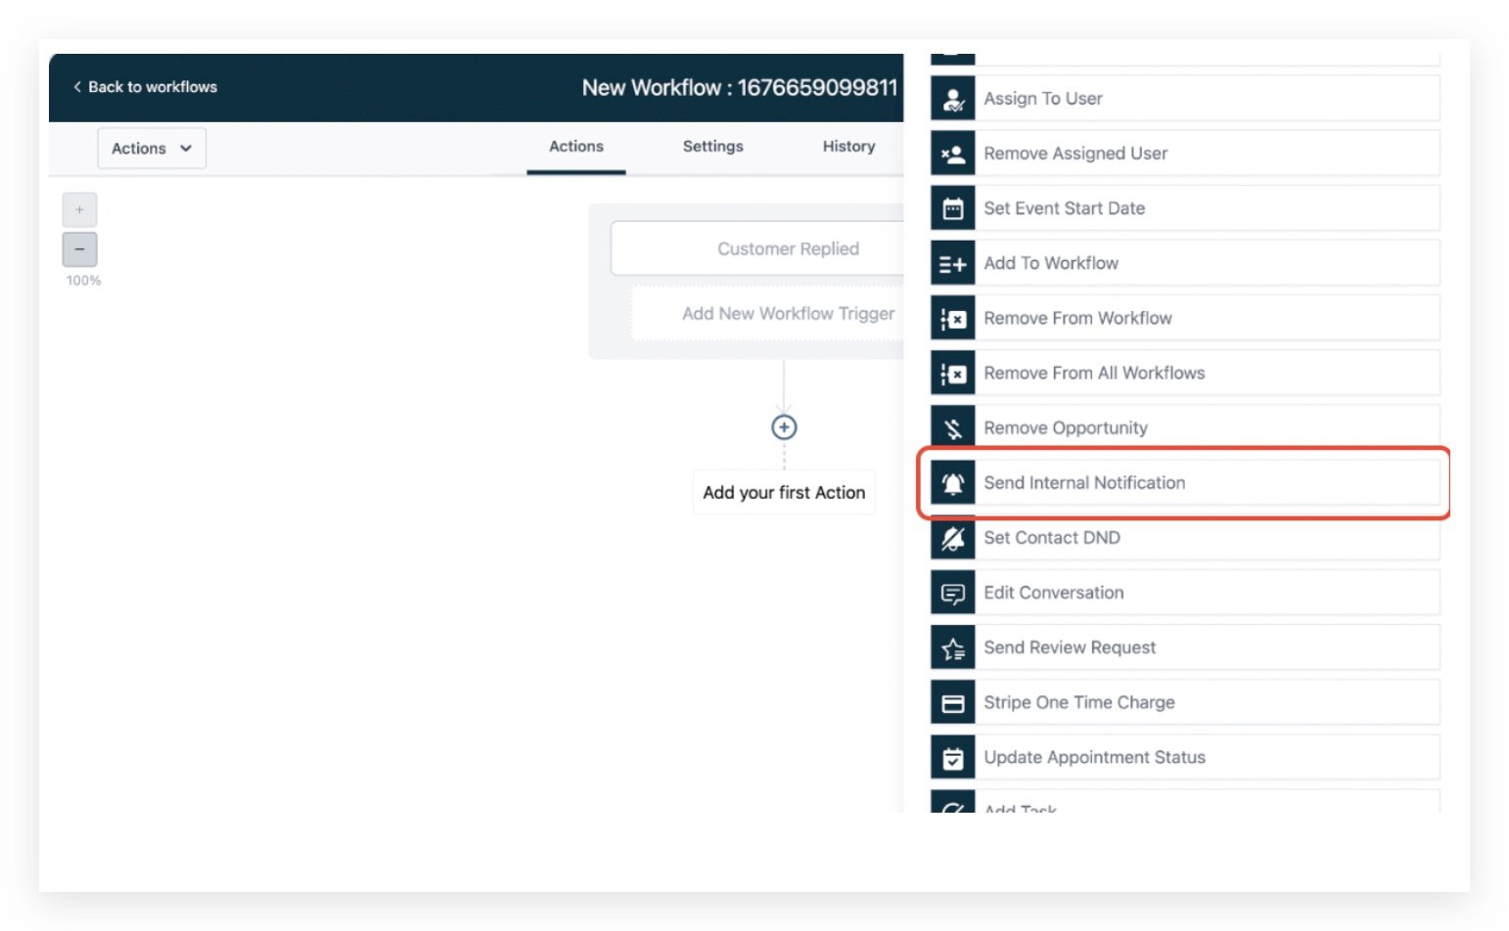Open the Actions dropdown menu
The width and height of the screenshot is (1509, 931).
(152, 149)
